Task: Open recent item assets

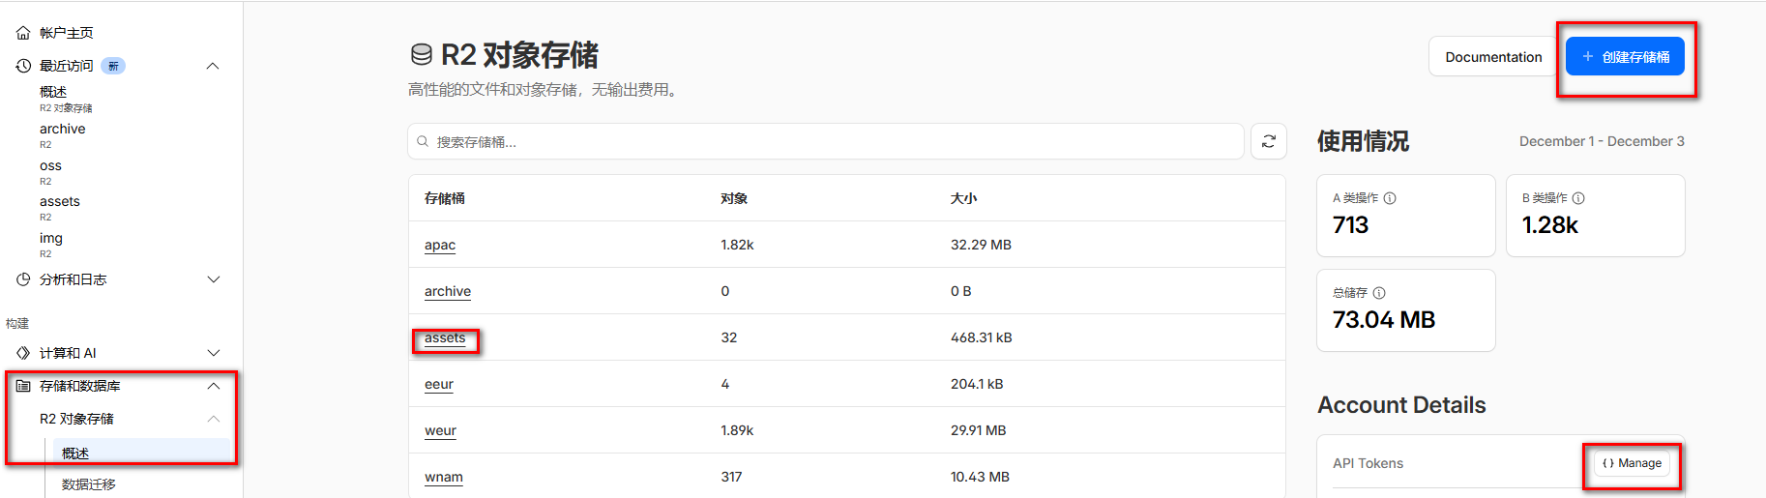Action: coord(60,208)
